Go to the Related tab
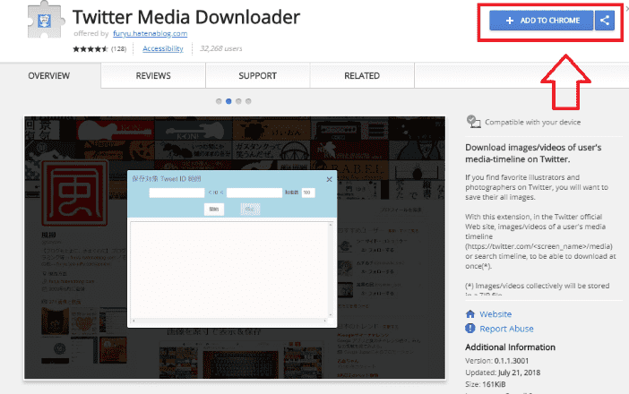This screenshot has width=629, height=394. 362,76
